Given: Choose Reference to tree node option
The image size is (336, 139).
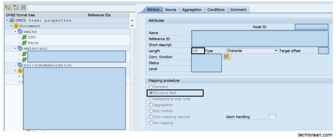Looking at the screenshot, I should 151,99.
